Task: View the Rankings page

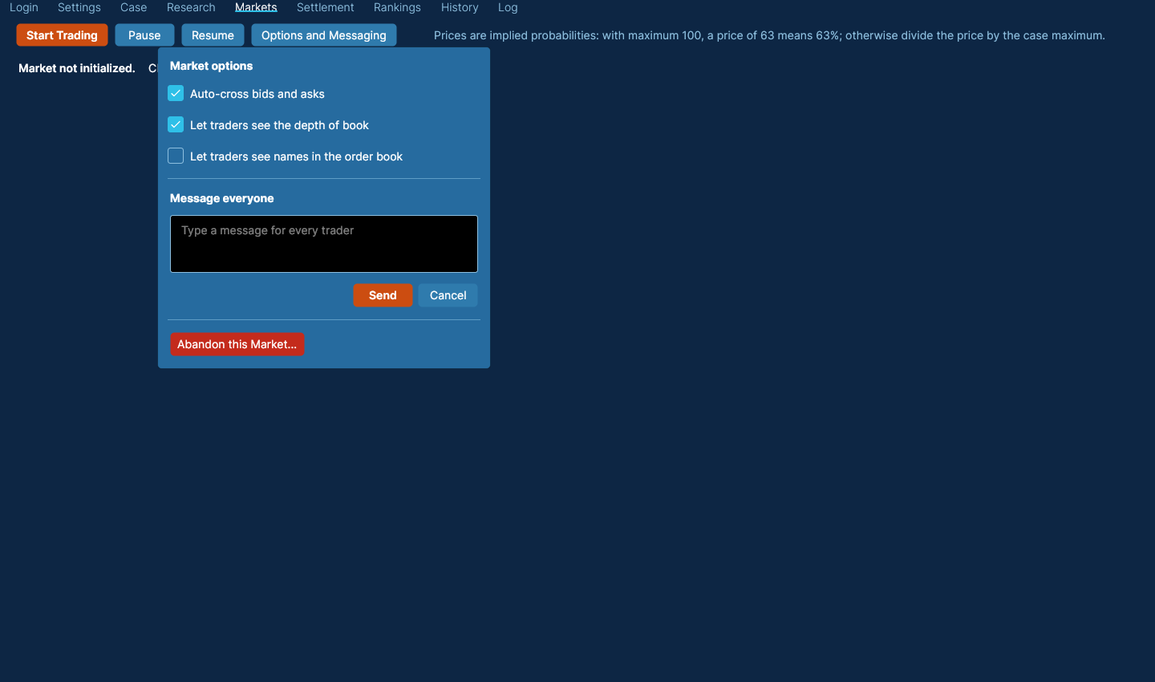Action: pos(397,7)
